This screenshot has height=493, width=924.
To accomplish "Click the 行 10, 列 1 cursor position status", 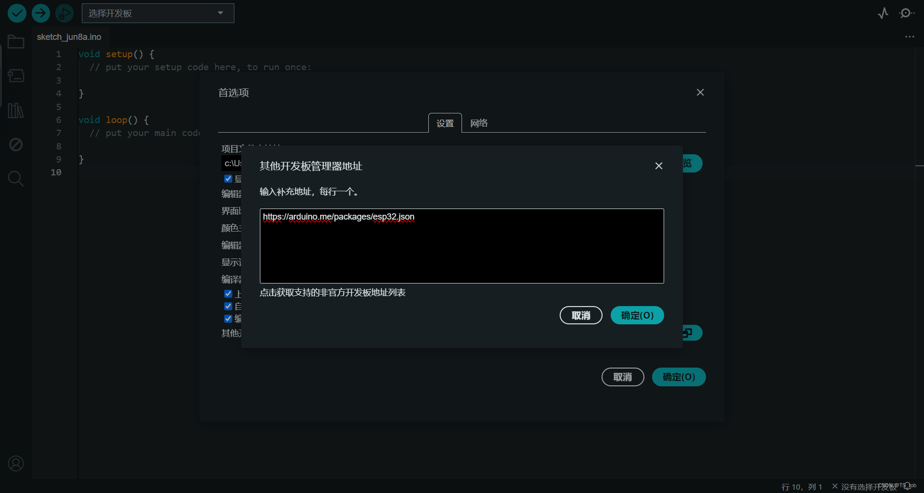I will coord(802,487).
